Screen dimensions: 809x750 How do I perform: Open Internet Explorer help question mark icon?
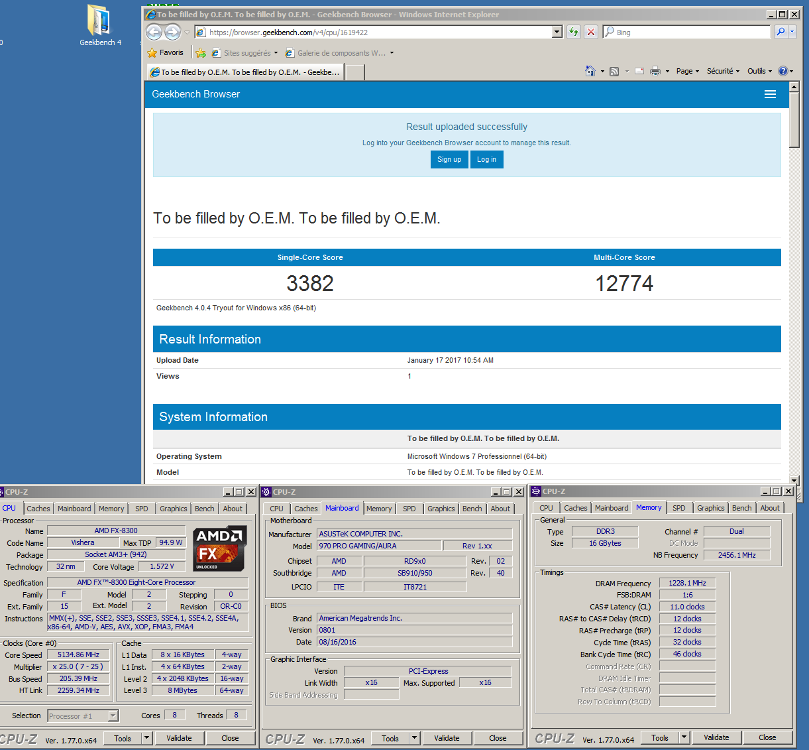(x=782, y=71)
